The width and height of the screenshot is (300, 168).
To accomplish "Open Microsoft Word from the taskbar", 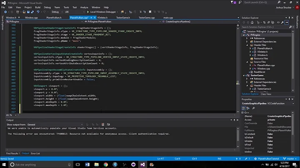I will 87,165.
